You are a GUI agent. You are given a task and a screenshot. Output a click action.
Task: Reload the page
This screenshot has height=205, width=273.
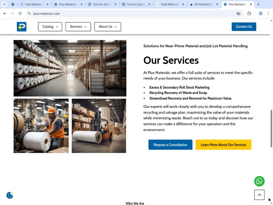pos(20,13)
